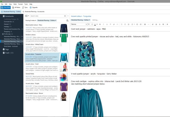Click the Tags icon in the sidebar
Viewport: 170px width, 117px height.
[4, 49]
